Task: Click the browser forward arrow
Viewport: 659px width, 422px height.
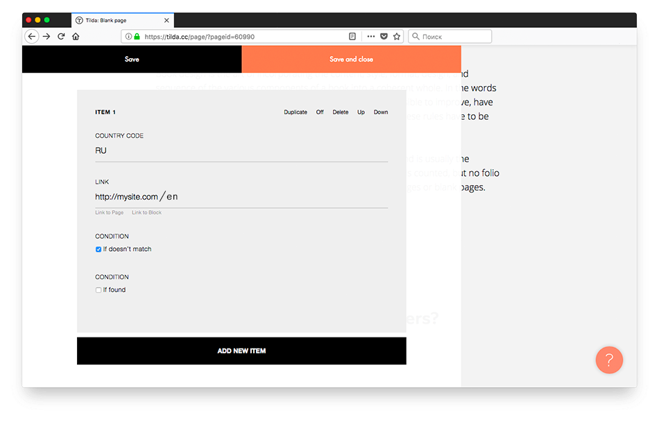Action: click(46, 37)
